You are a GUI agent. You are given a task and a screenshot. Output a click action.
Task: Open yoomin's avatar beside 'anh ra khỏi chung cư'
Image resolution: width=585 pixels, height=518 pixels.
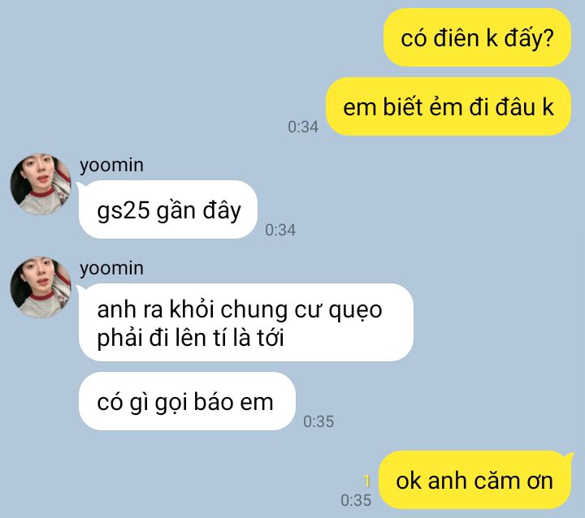41,287
